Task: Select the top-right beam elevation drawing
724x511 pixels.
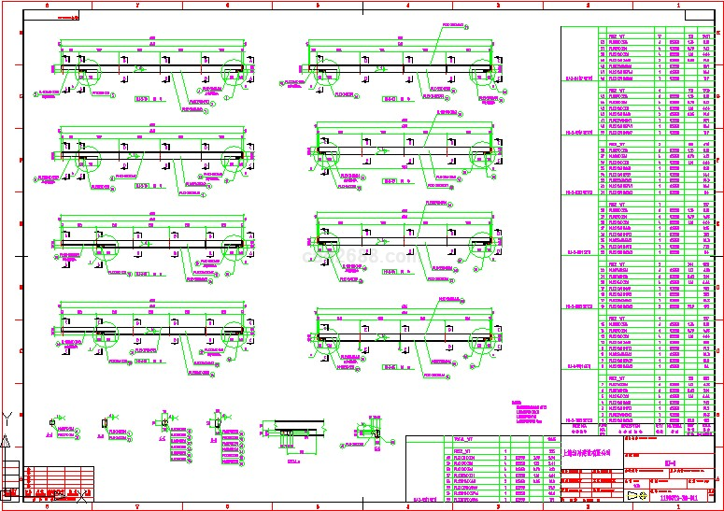Action: pyautogui.click(x=402, y=70)
